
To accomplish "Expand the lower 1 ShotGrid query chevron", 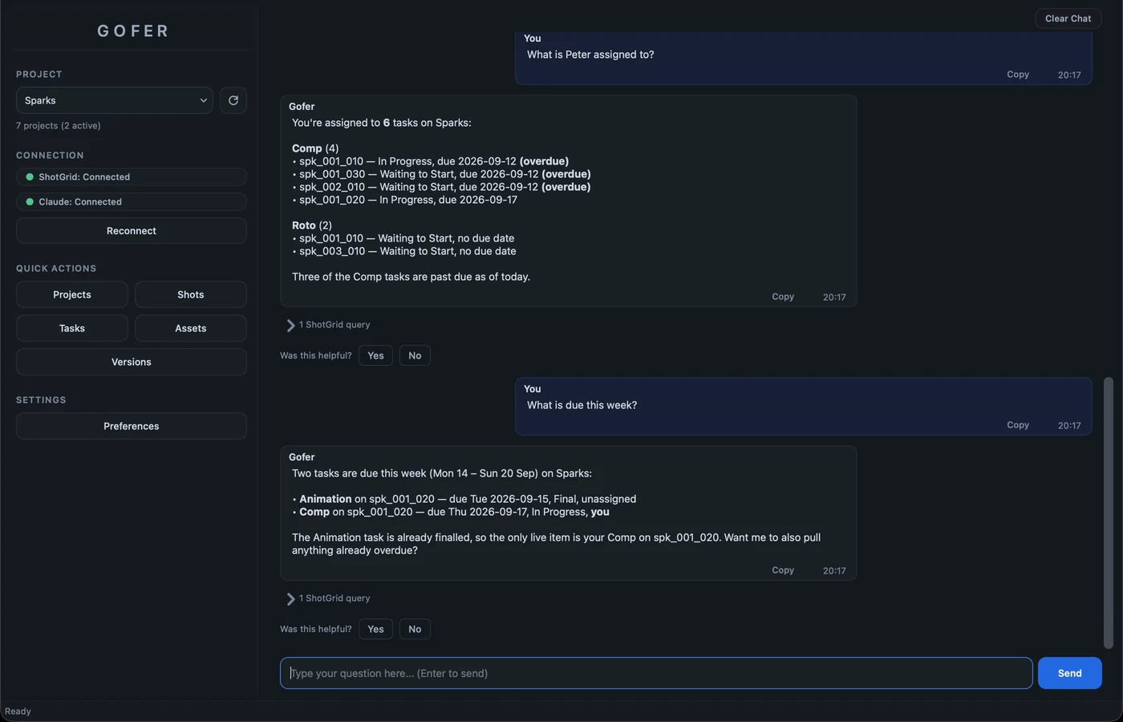I will 290,598.
